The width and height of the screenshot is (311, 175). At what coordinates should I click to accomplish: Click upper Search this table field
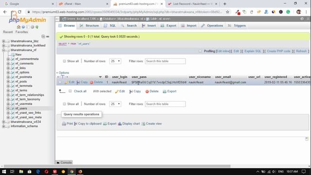[165, 61]
